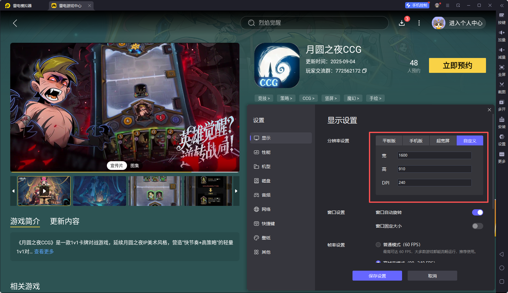
Task: Open the three-dot more options menu
Action: coord(419,23)
